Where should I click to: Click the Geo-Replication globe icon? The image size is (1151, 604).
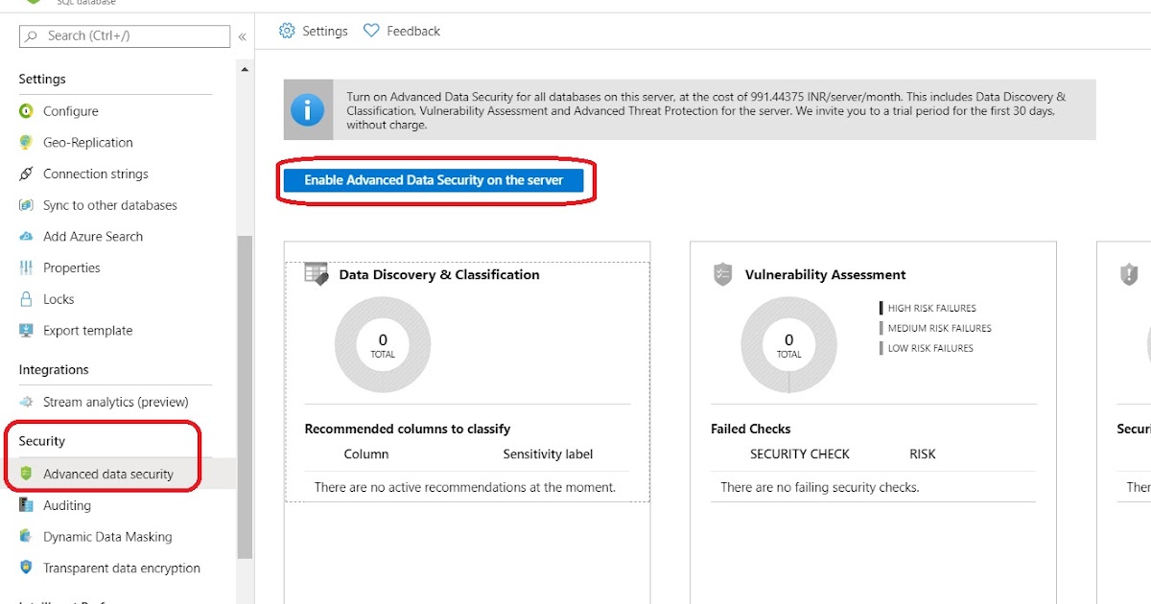pos(28,142)
